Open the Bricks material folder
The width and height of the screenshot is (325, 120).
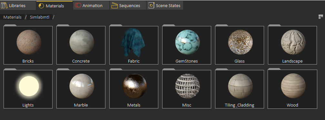pos(28,45)
